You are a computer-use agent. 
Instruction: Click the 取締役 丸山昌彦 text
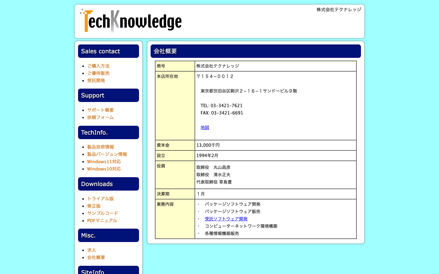tap(213, 167)
